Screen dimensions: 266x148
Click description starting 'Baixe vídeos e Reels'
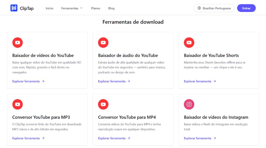pos(216,127)
